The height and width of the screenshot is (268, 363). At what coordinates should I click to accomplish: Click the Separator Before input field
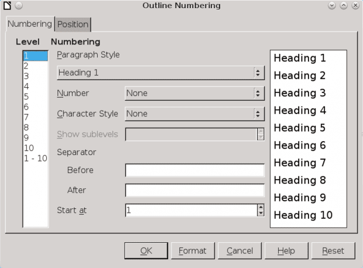[195, 170]
